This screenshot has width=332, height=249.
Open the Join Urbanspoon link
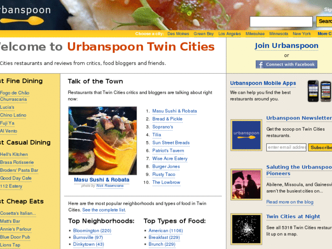point(286,46)
